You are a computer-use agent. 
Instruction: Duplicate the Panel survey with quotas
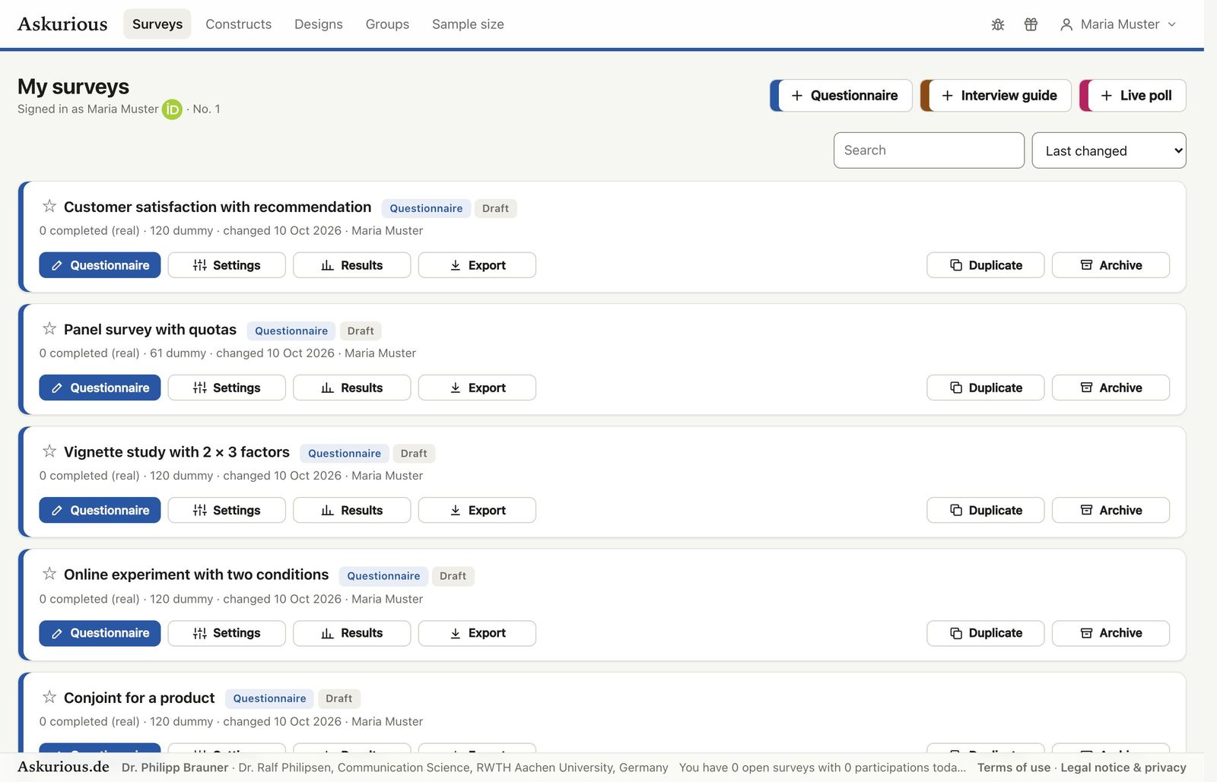click(x=985, y=388)
